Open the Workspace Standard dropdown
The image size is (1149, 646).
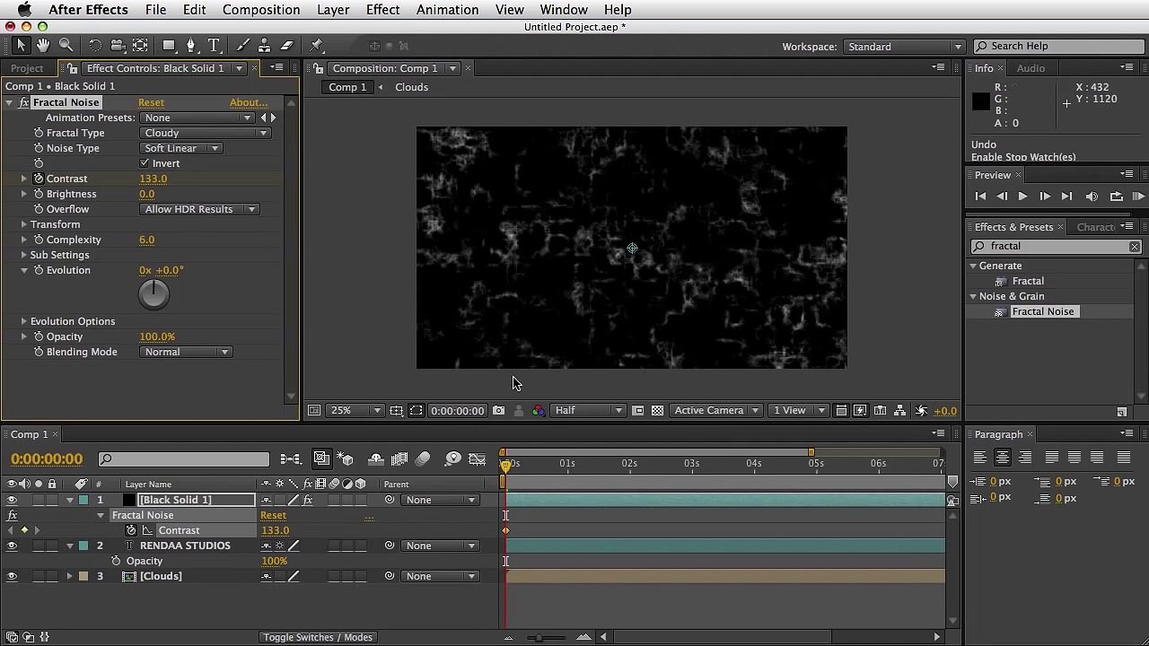click(904, 47)
